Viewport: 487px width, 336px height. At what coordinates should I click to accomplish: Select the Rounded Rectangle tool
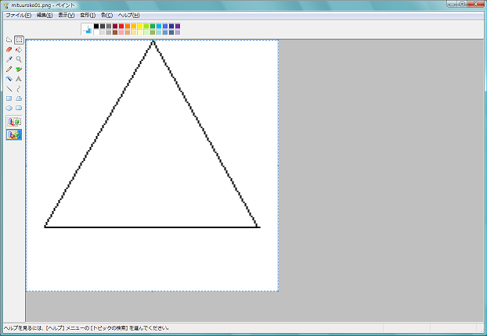(x=19, y=108)
